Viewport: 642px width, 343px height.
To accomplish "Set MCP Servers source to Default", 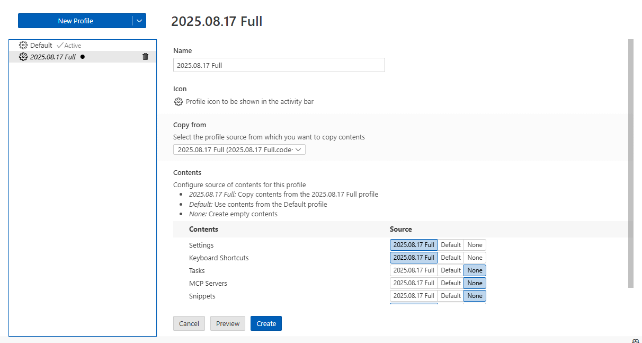I will [x=451, y=283].
